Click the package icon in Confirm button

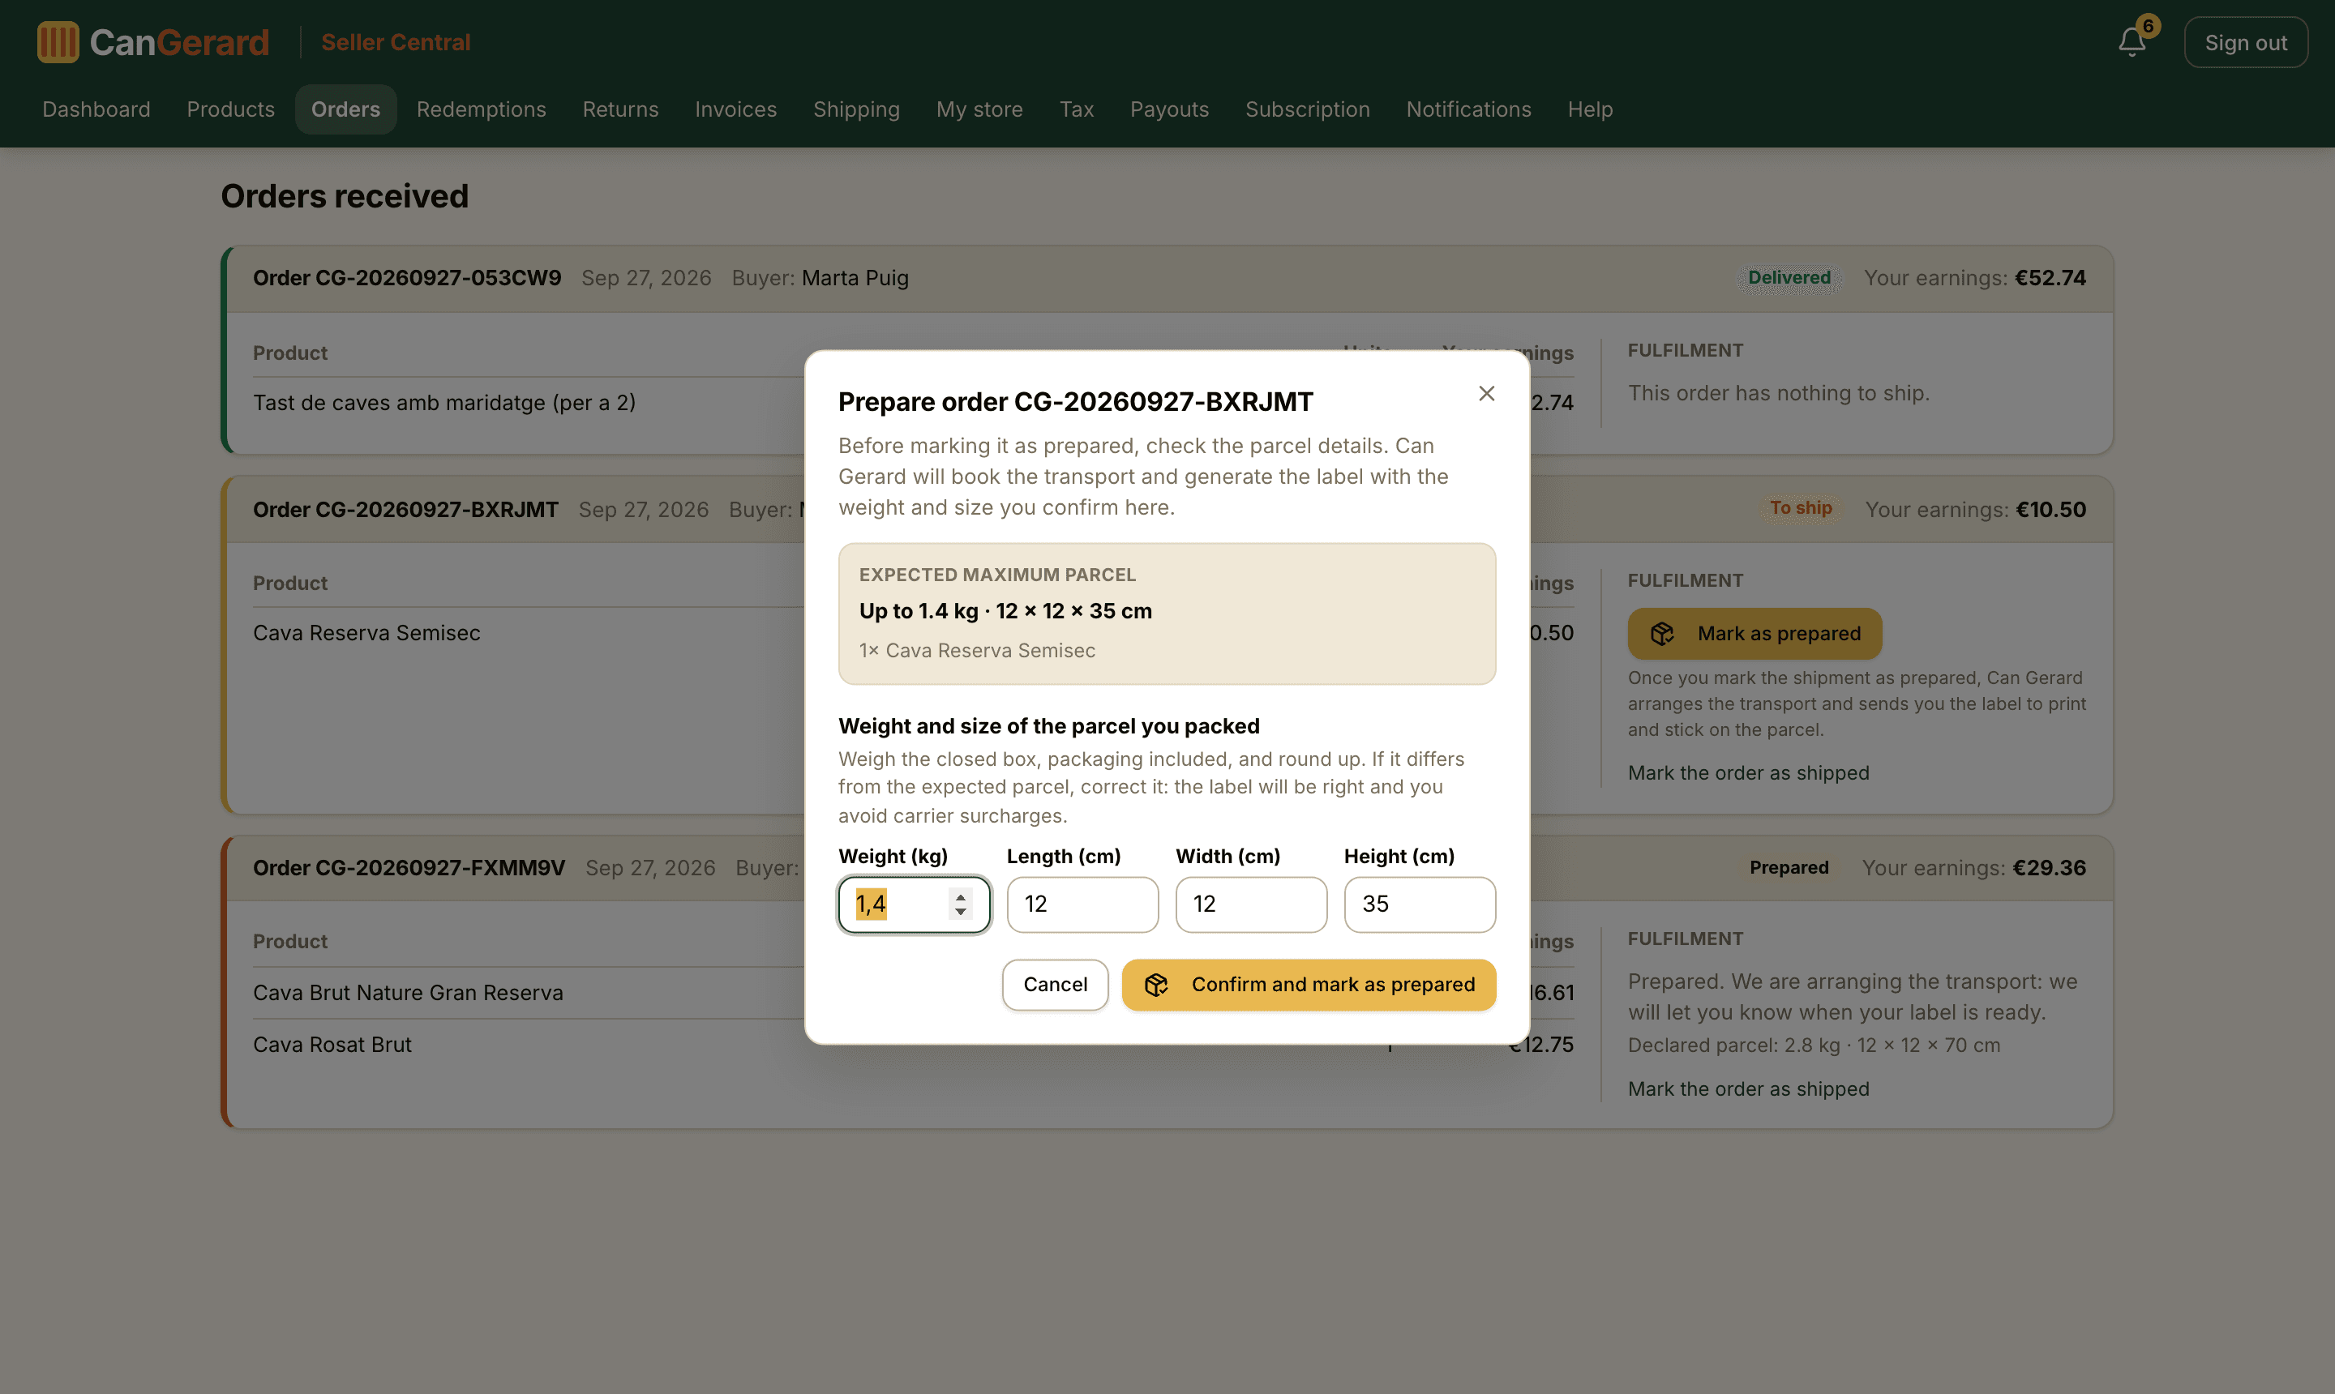click(x=1156, y=985)
